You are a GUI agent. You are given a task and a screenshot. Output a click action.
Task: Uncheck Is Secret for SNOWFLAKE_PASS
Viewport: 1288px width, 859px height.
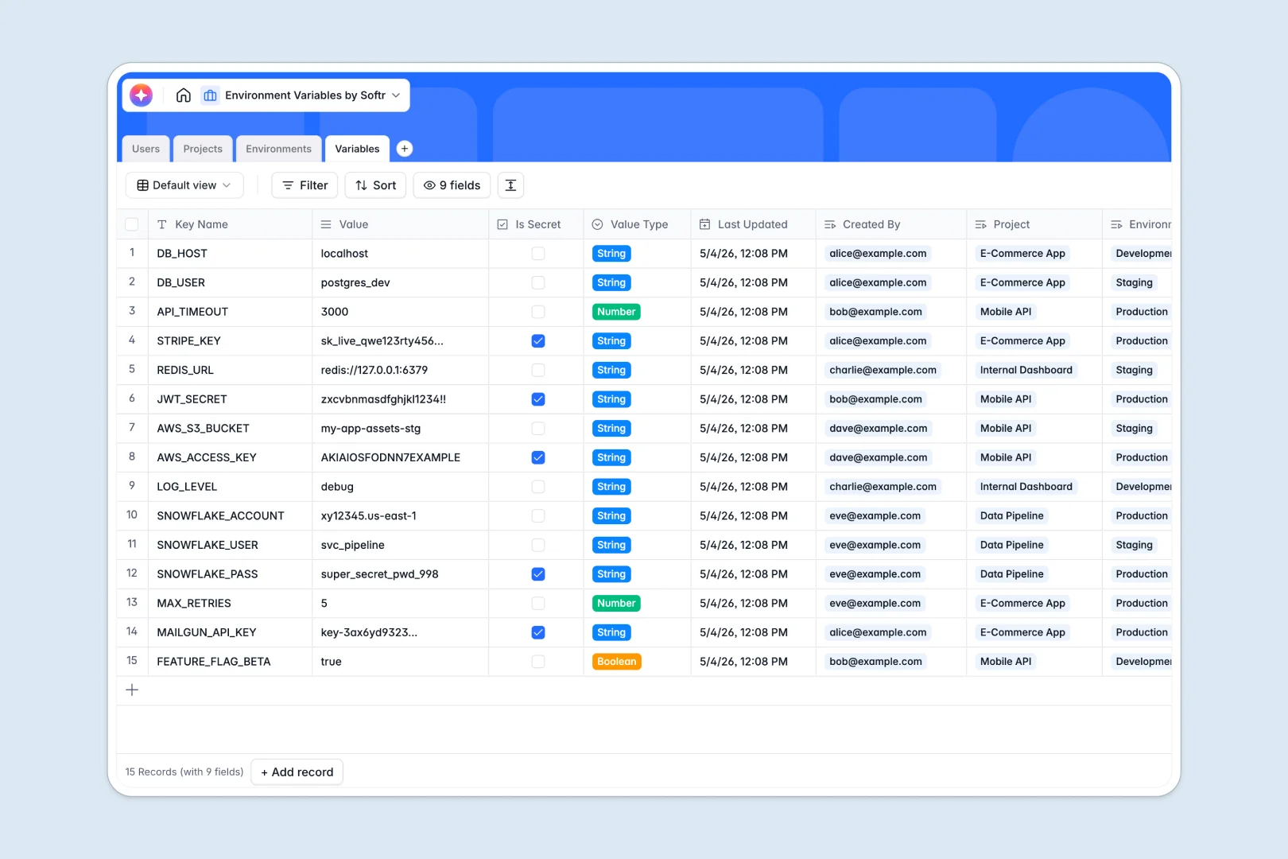point(538,574)
